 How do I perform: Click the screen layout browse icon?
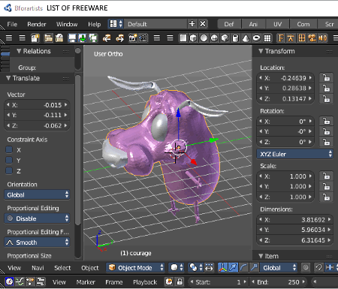point(116,24)
